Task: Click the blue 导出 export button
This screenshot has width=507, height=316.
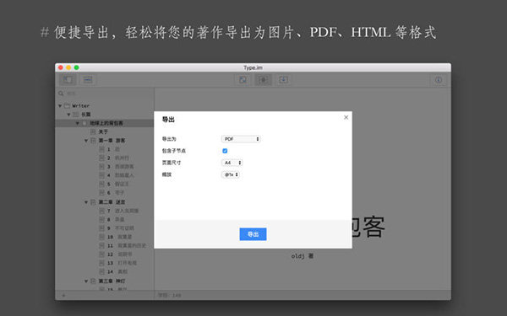Action: (x=253, y=234)
